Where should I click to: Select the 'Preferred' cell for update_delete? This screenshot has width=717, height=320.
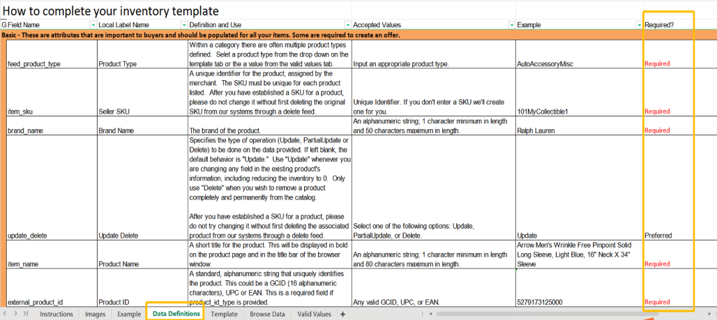click(x=668, y=235)
